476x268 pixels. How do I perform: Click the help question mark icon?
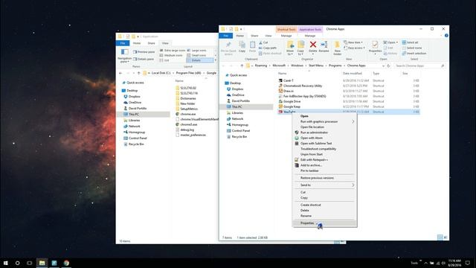click(446, 36)
